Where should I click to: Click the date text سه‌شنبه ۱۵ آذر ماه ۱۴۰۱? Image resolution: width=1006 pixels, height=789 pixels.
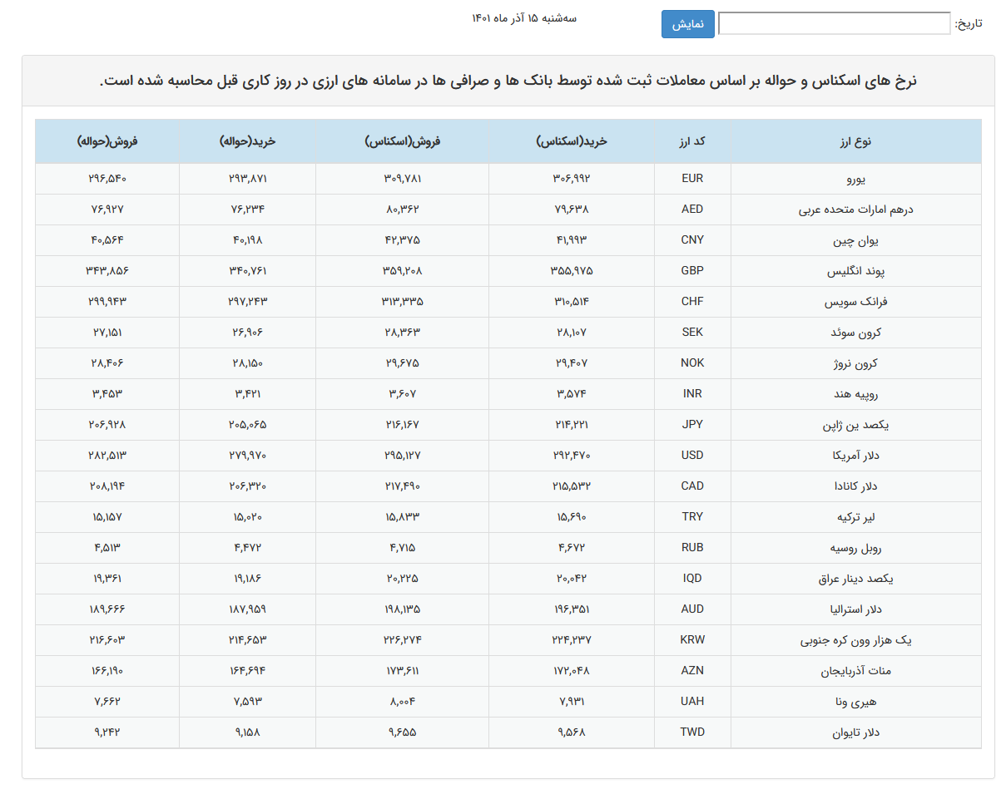tap(524, 18)
